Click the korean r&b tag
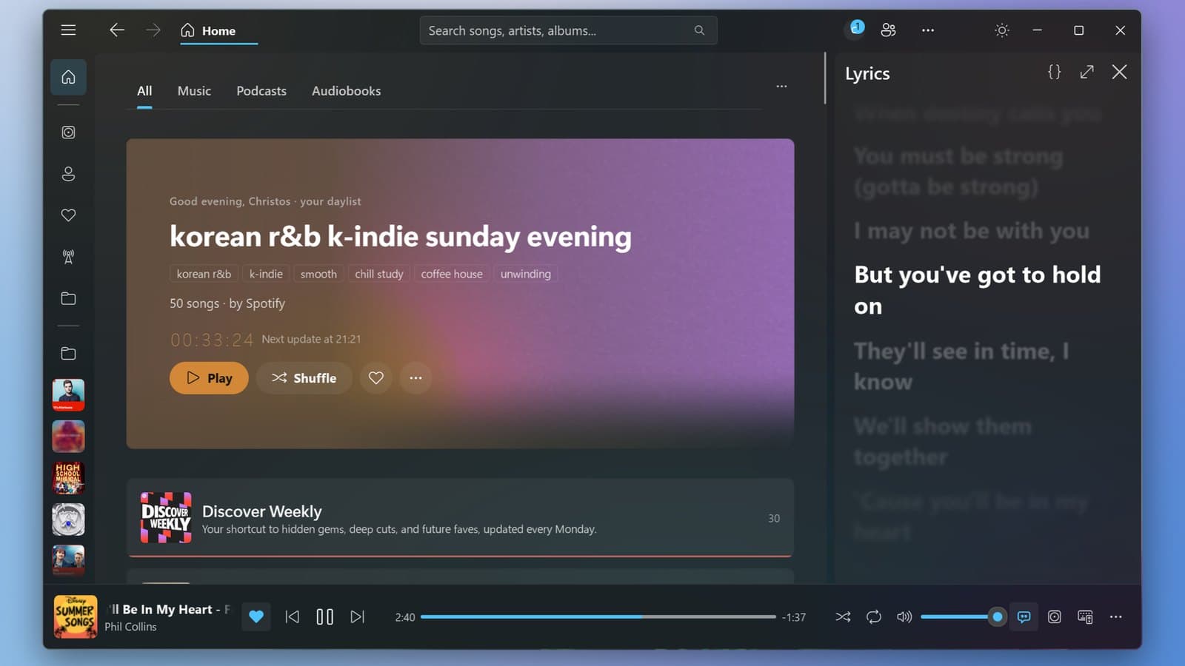1185x666 pixels. 204,274
